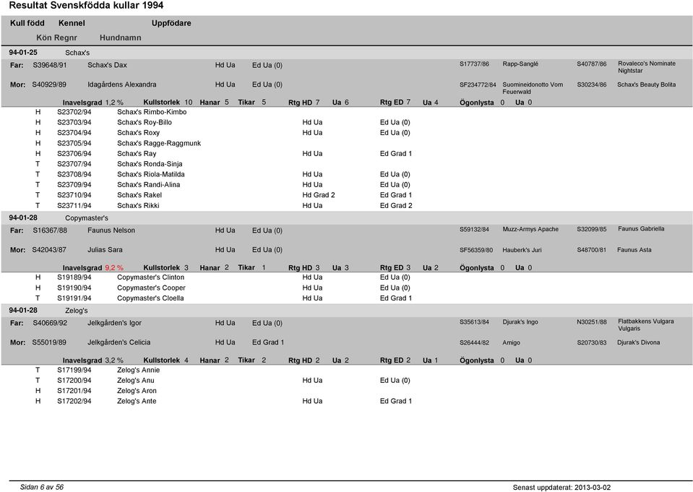This screenshot has width=693, height=492.
Task: Select dog "Copymaster's Cloella"
Action: click(x=150, y=298)
